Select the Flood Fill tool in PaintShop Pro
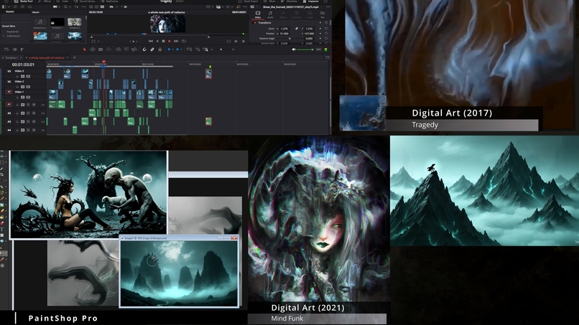Viewport: 579px width, 325px height. coord(2,217)
